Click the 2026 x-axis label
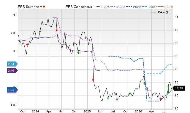The width and height of the screenshot is (190, 113). (139, 111)
